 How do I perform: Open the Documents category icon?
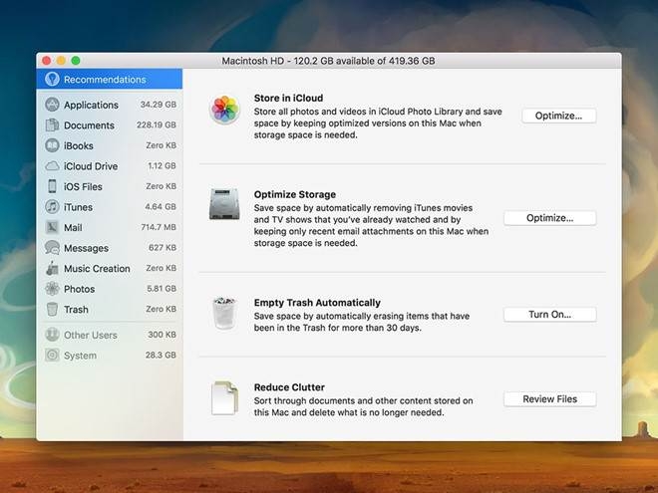tap(52, 124)
